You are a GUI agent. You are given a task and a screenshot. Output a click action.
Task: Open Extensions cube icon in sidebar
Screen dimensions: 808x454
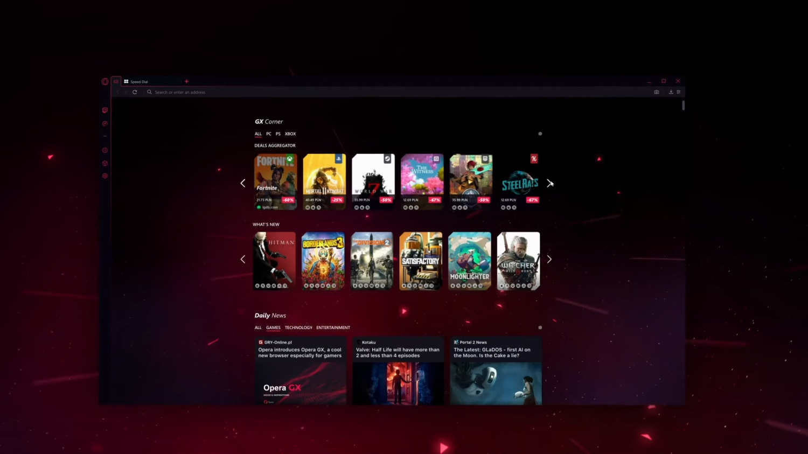pos(105,163)
